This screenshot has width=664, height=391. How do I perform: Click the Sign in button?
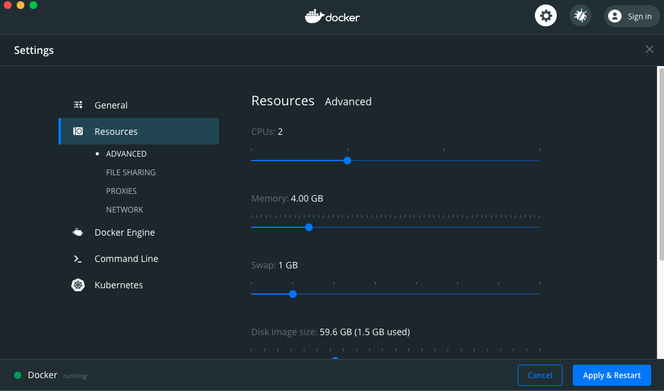(632, 16)
